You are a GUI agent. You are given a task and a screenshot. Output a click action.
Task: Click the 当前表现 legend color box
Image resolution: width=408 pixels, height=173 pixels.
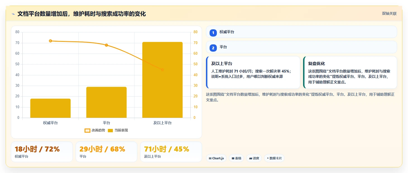pos(110,130)
